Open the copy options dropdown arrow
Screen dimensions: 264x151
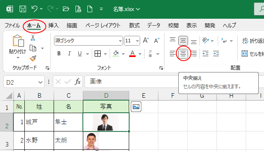pos(42,48)
